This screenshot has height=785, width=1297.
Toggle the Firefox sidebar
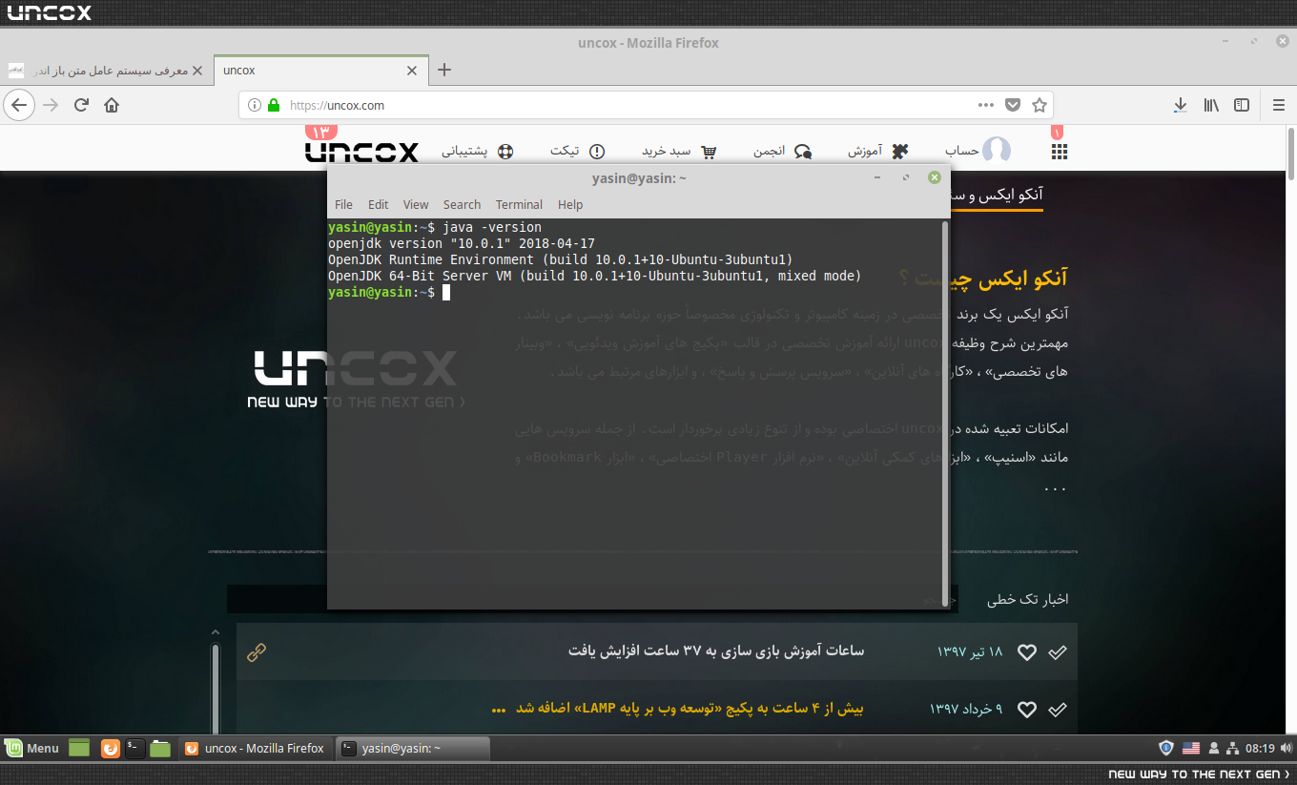coord(1242,105)
